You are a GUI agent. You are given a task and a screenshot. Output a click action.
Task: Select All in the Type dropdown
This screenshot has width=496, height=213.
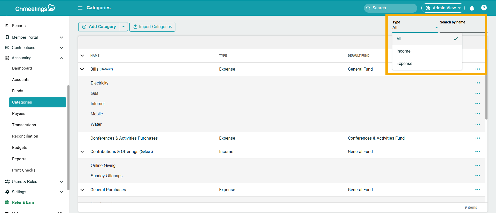(427, 39)
